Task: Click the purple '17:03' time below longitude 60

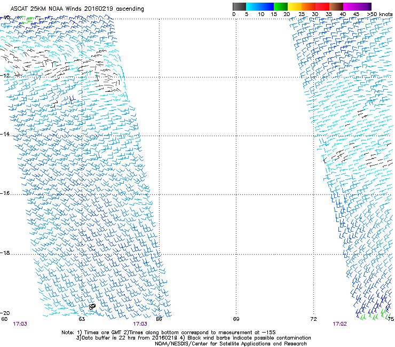Action: 20,324
